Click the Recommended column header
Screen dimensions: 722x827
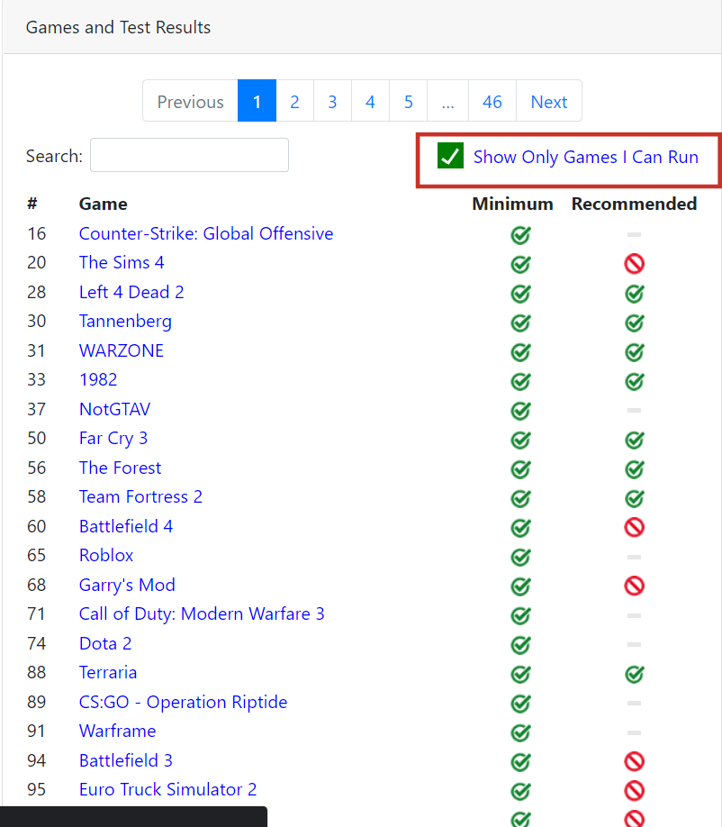[635, 204]
